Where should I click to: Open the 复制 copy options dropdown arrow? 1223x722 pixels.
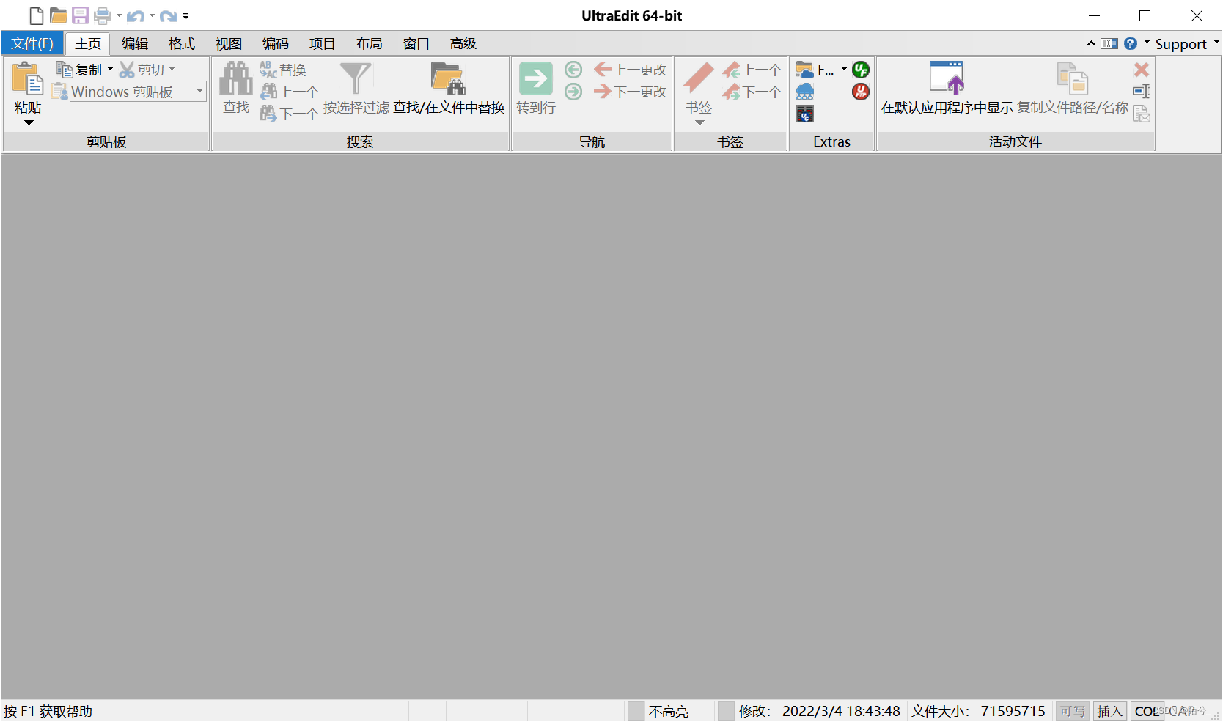click(111, 70)
